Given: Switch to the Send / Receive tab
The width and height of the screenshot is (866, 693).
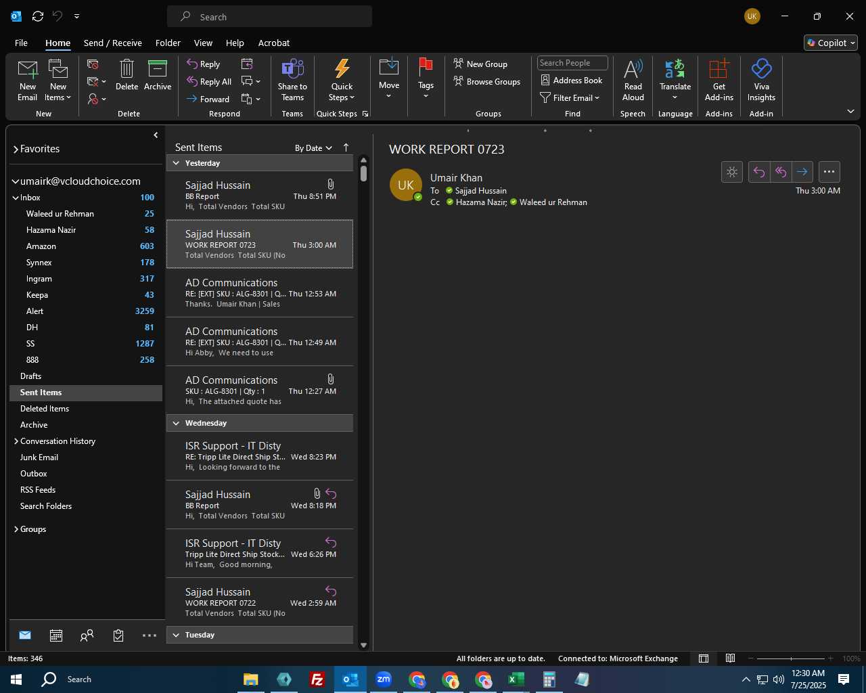Looking at the screenshot, I should point(113,43).
